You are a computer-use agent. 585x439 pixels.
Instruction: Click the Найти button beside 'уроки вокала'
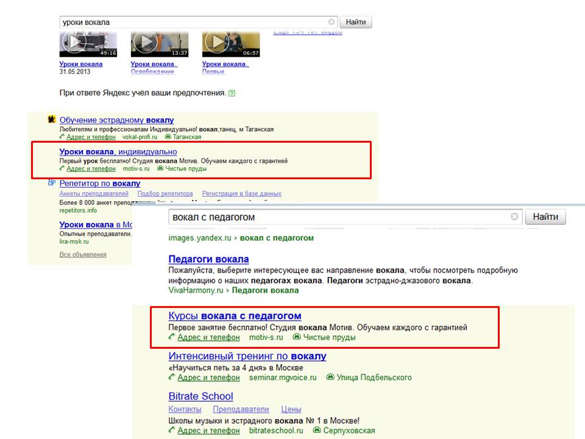pyautogui.click(x=355, y=22)
